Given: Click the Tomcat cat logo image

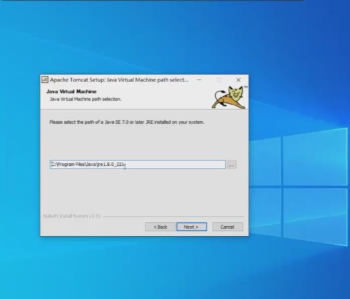Looking at the screenshot, I should [x=229, y=97].
